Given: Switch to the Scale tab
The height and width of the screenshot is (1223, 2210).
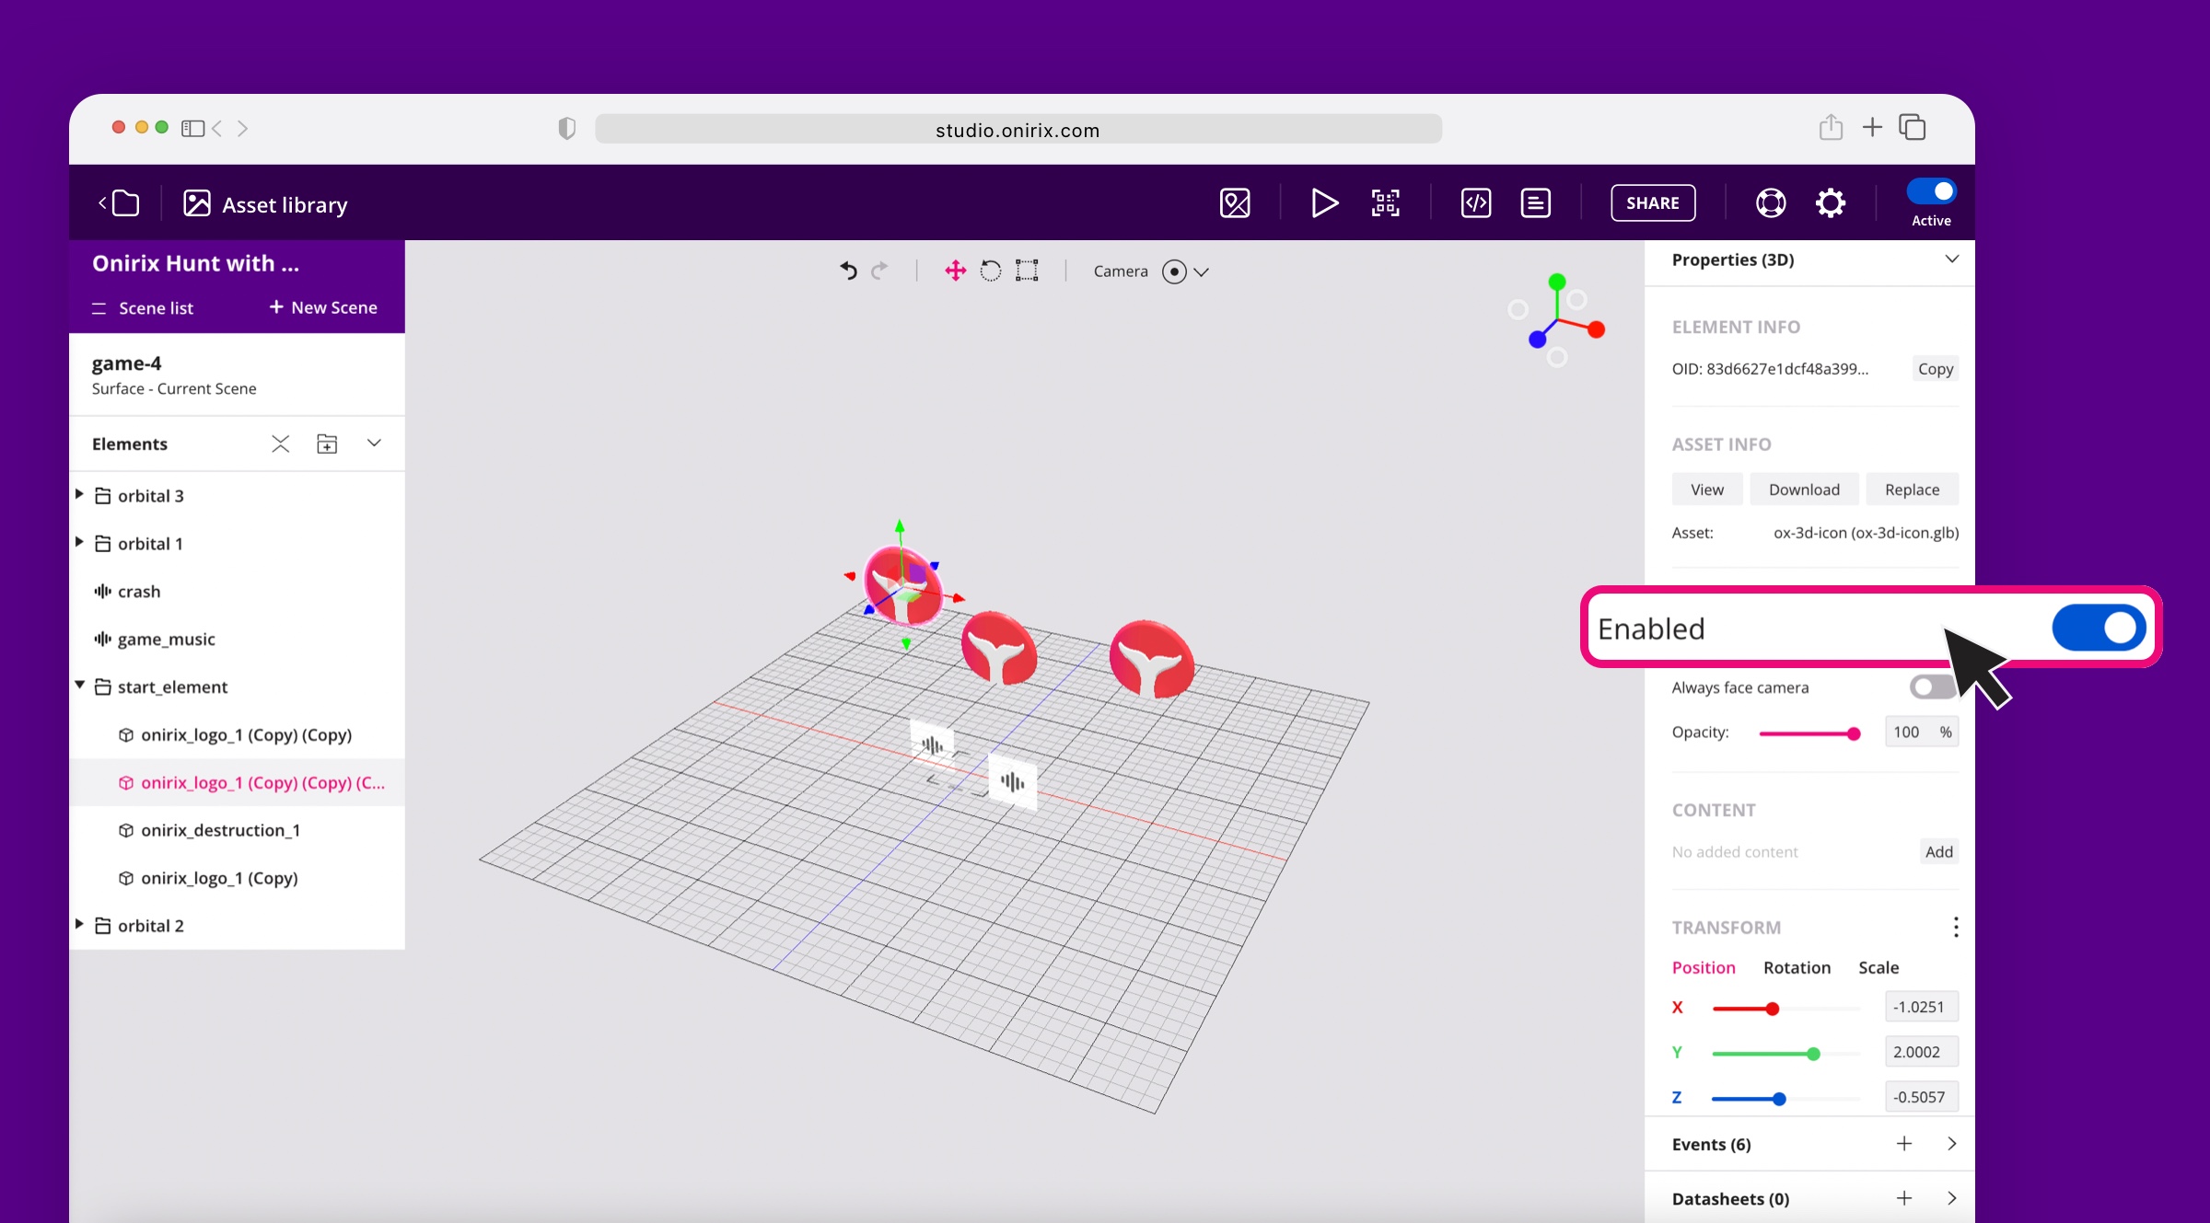Looking at the screenshot, I should 1878,967.
